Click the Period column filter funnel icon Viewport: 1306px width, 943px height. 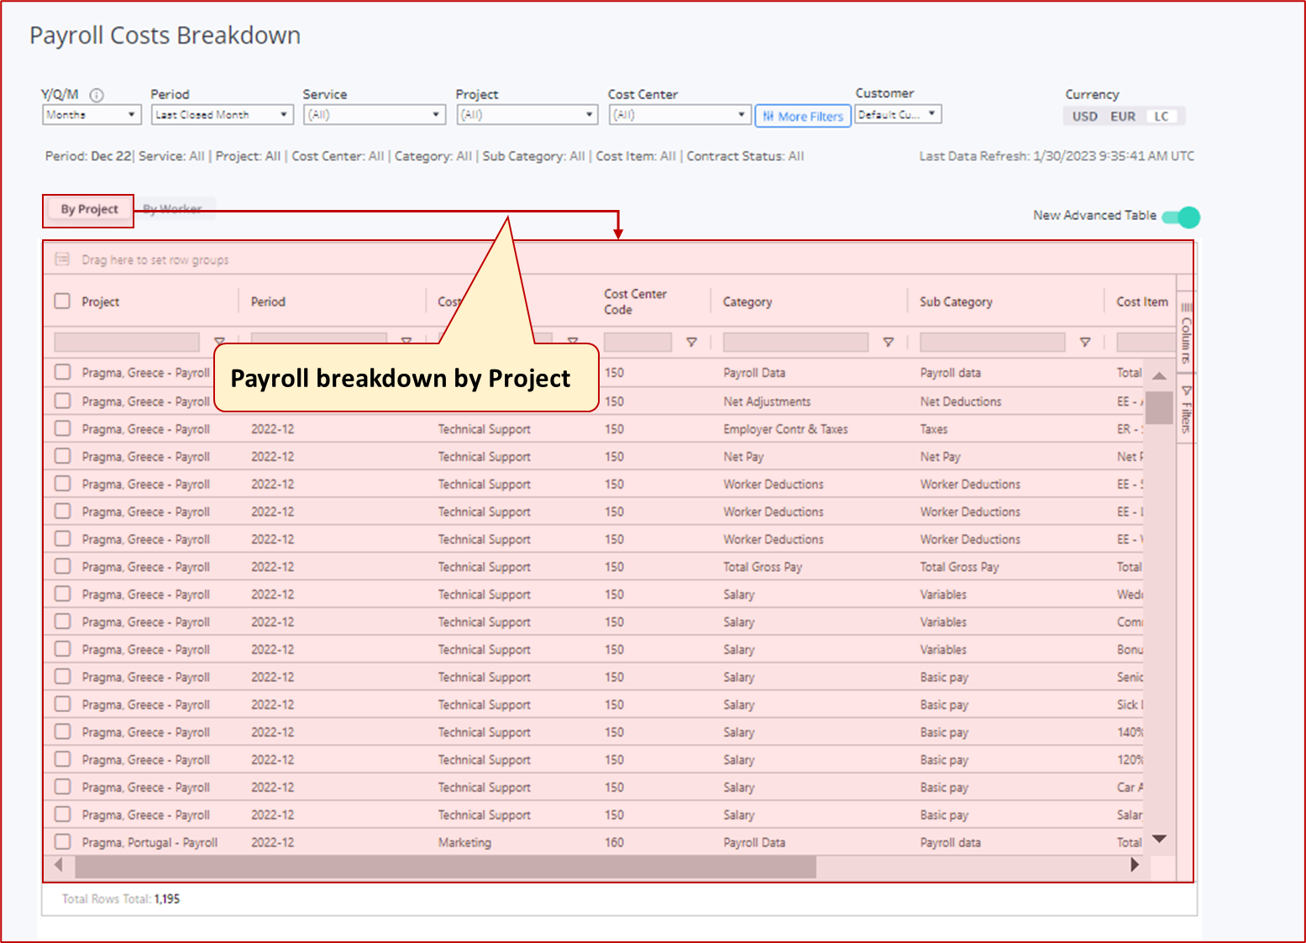point(406,342)
